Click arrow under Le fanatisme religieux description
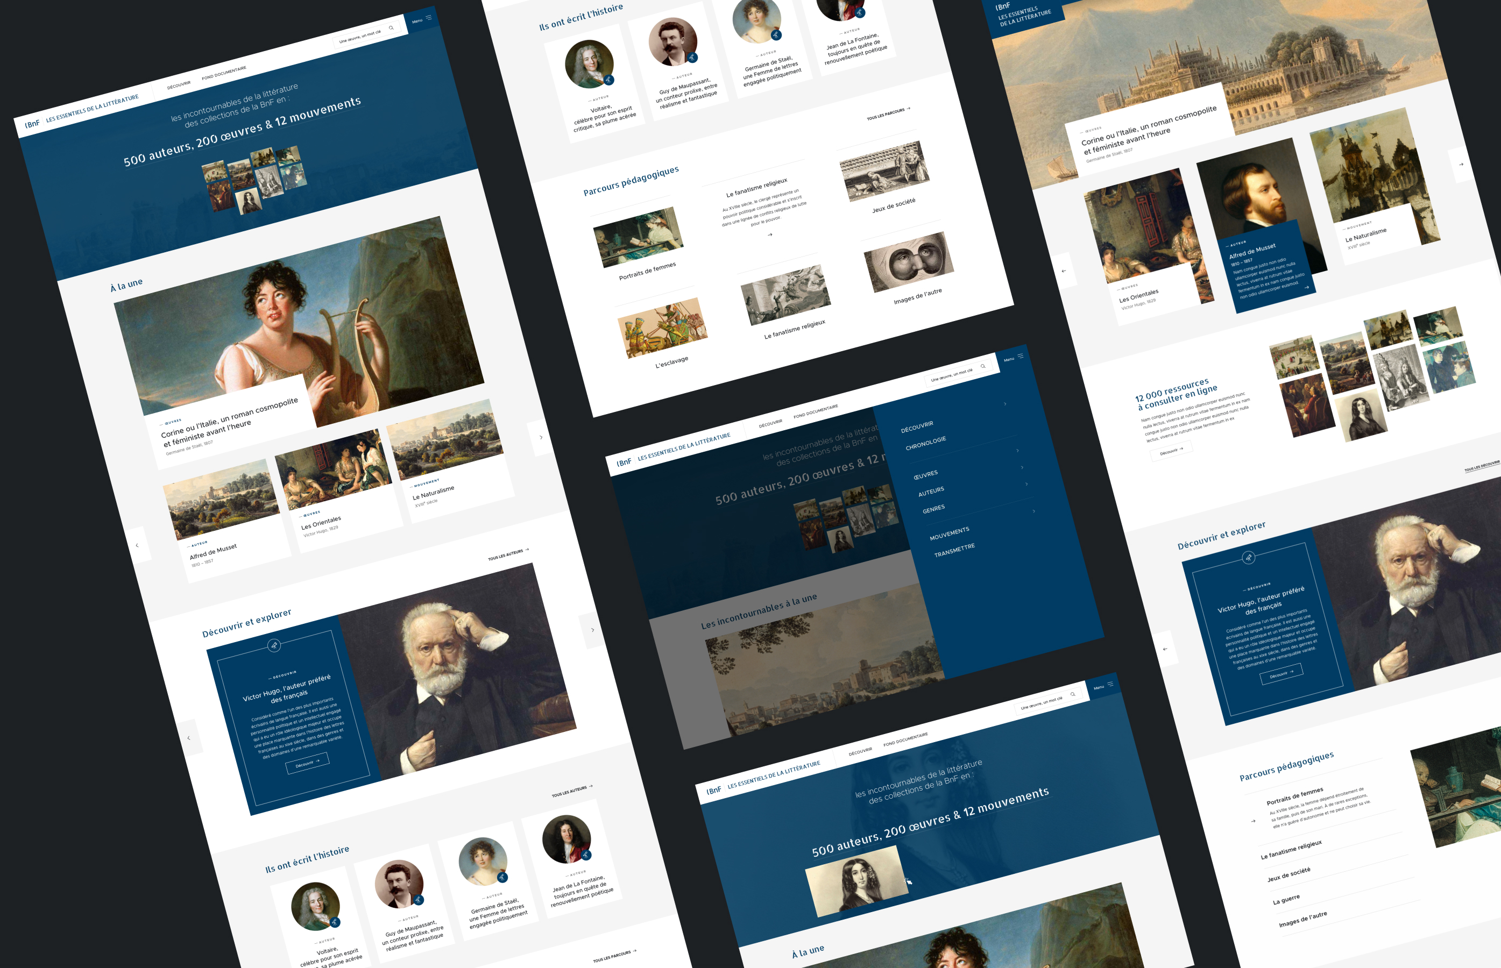This screenshot has height=968, width=1501. [770, 234]
